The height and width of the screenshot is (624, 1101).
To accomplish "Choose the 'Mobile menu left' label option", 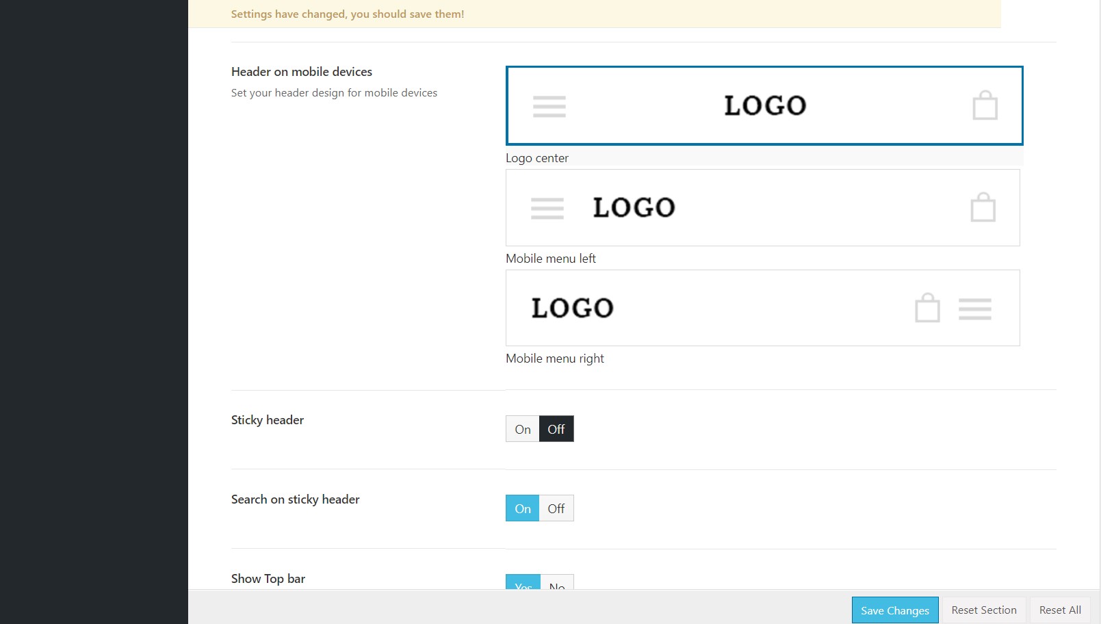I will click(551, 259).
